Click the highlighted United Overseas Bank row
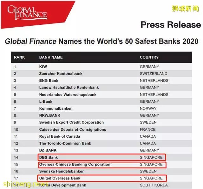Screen dimensions: 203x189 tap(102, 178)
